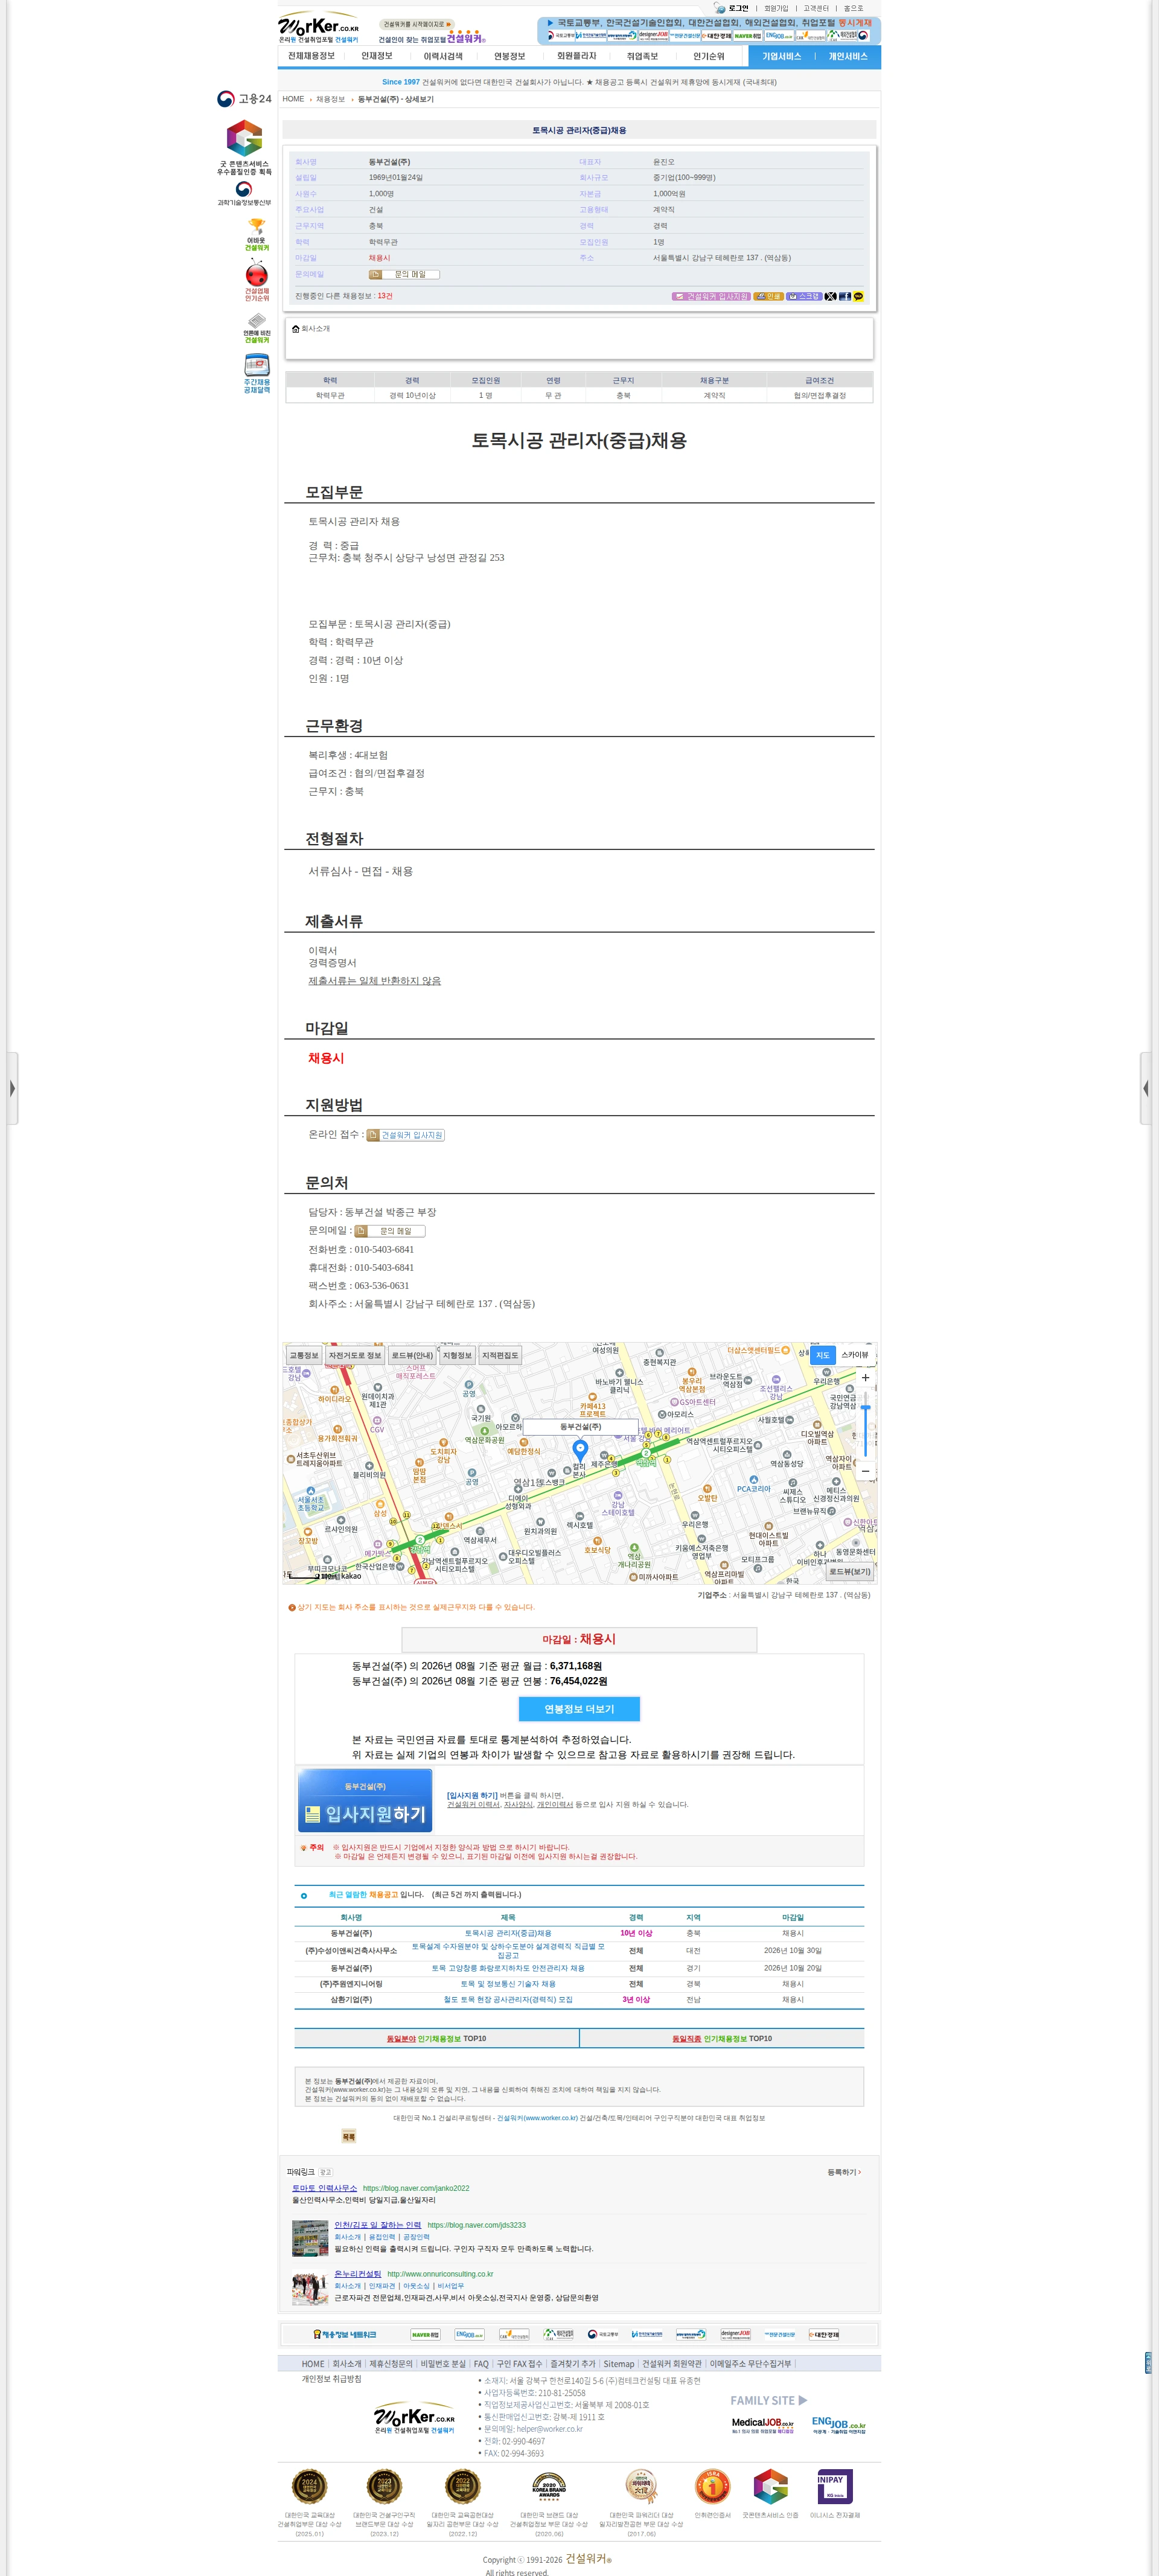This screenshot has width=1159, height=2576.
Task: Switch map to 스카이뷰 view
Action: coord(854,1355)
